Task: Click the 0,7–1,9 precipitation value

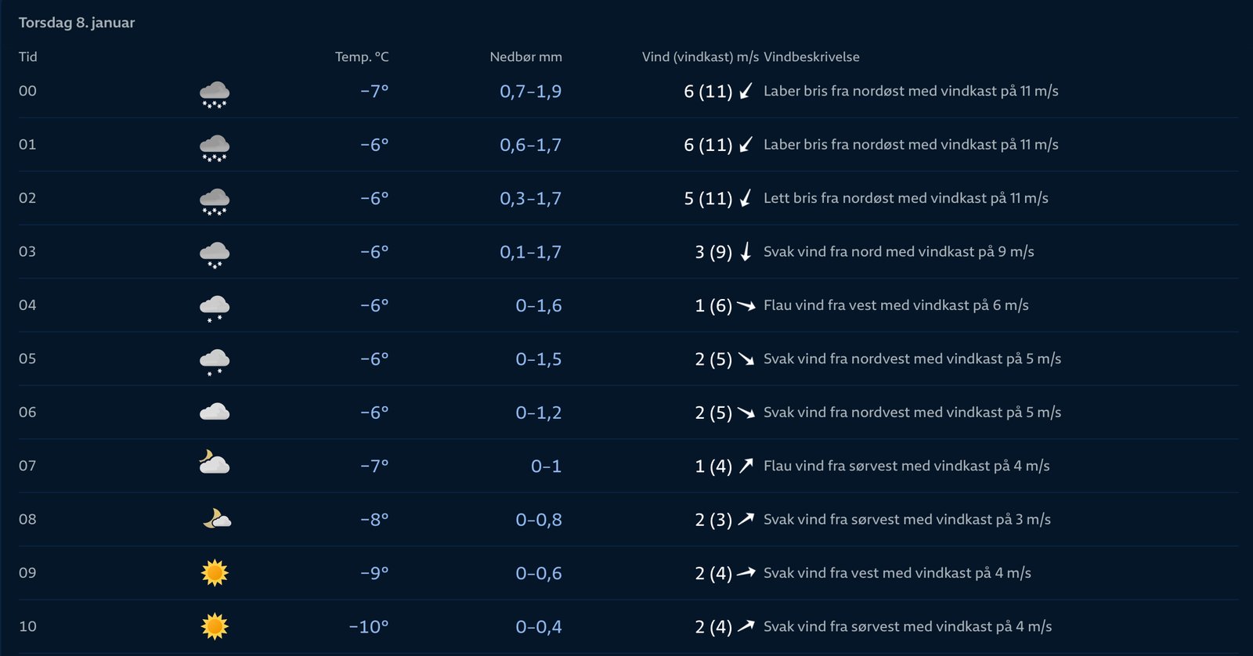Action: point(530,91)
